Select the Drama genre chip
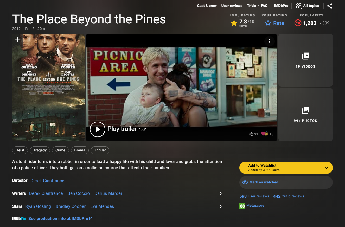 80,150
